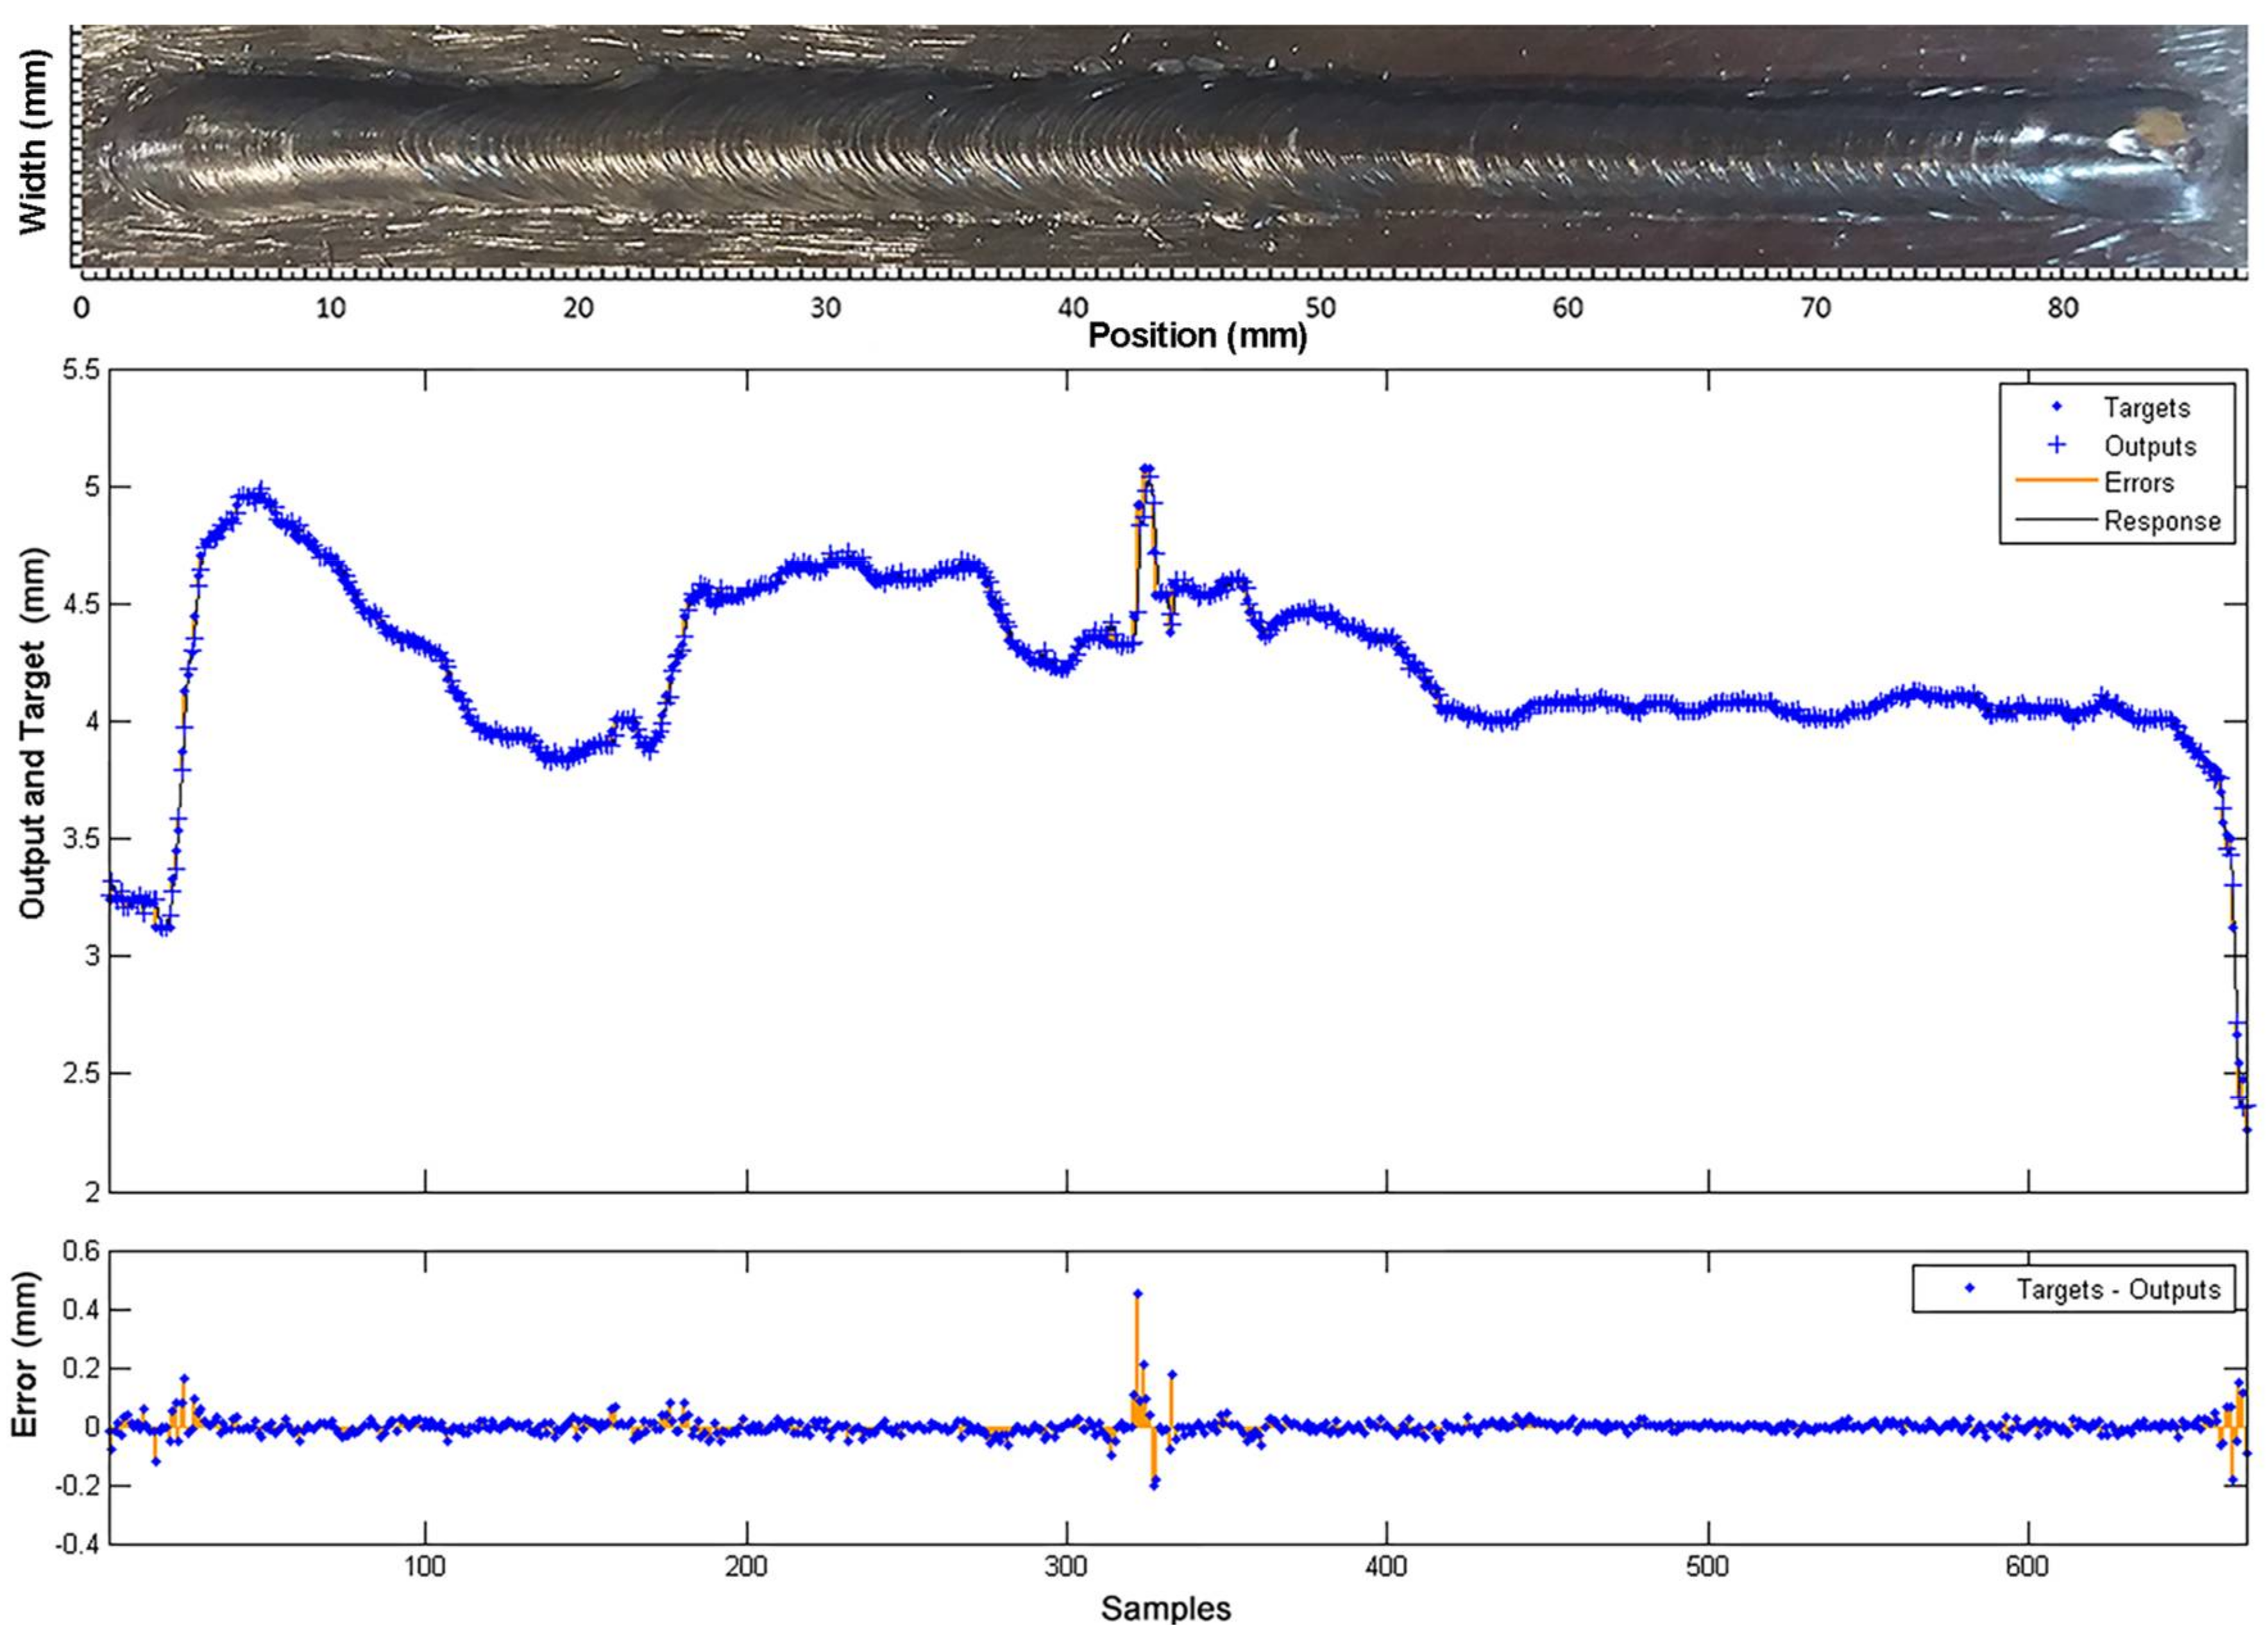Select the 'Position (mm)' axis label
2268x1629 pixels.
pyautogui.click(x=1197, y=336)
